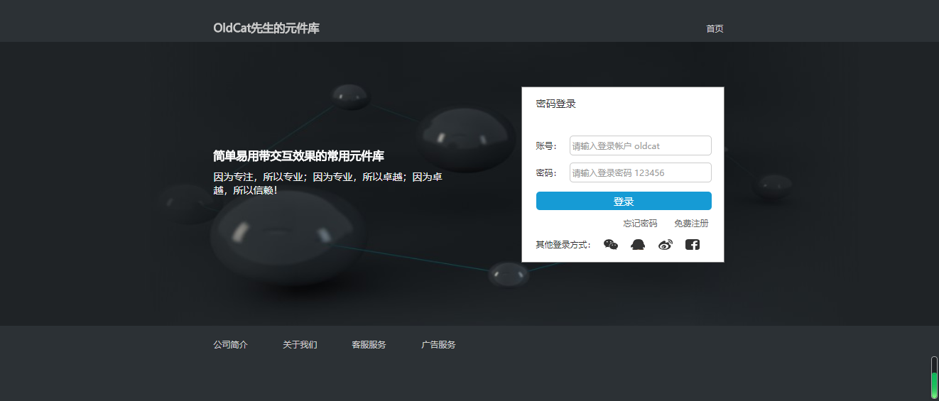939x401 pixels.
Task: Click the 简单易用带交互效果的常用元件库 headline
Action: click(x=298, y=156)
